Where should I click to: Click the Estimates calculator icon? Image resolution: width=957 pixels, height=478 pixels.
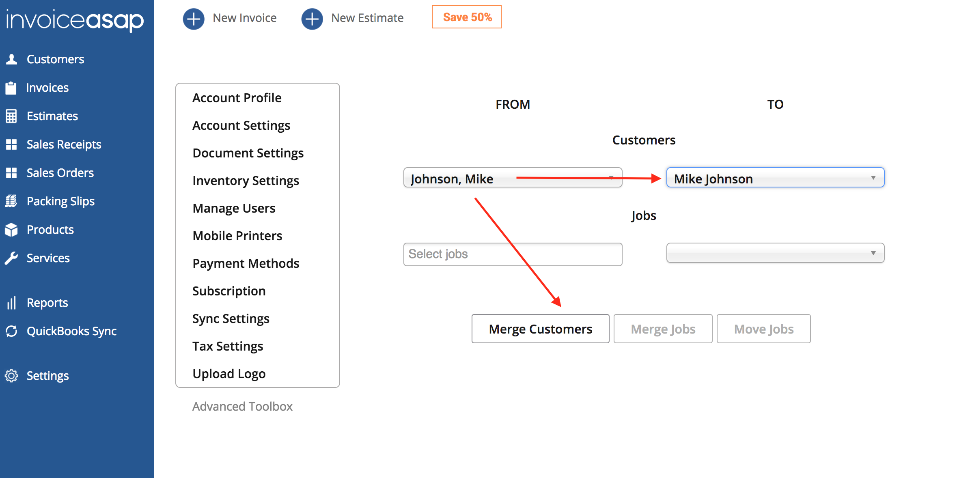[x=11, y=116]
